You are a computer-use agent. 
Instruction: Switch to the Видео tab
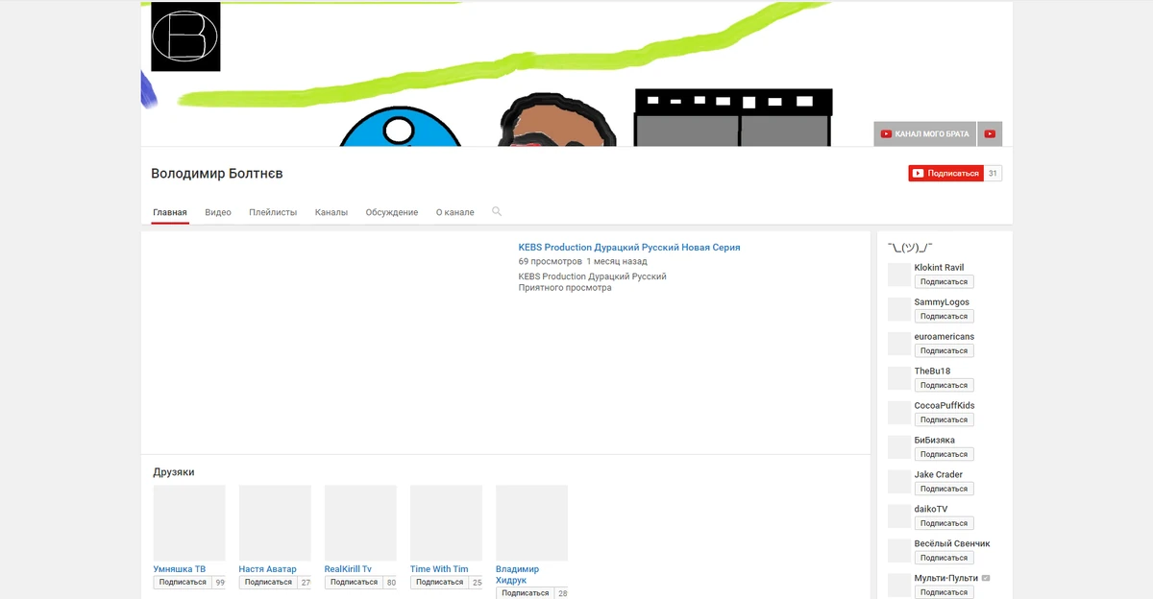[218, 211]
